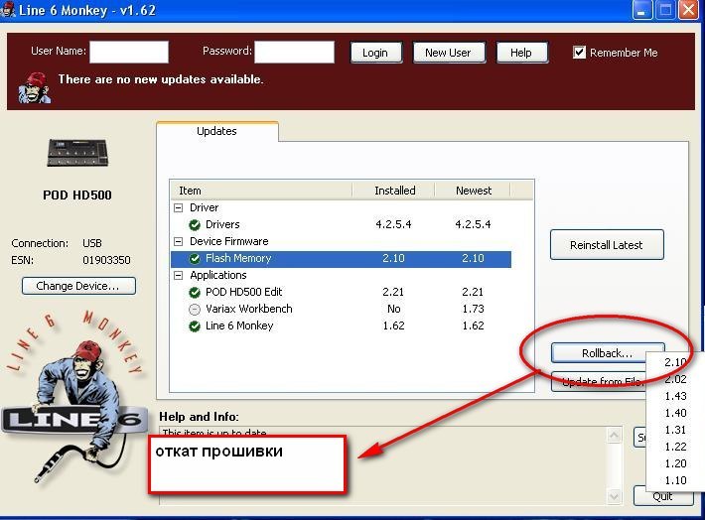Click the Quit button
The height and width of the screenshot is (520, 705).
point(662,497)
